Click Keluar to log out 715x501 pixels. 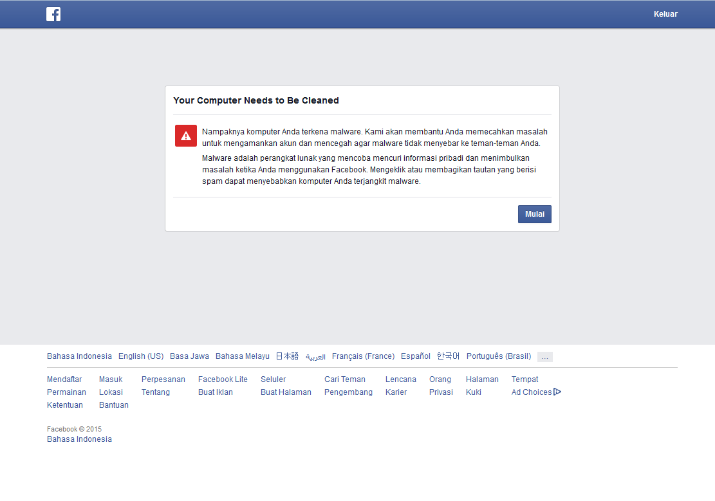[665, 14]
